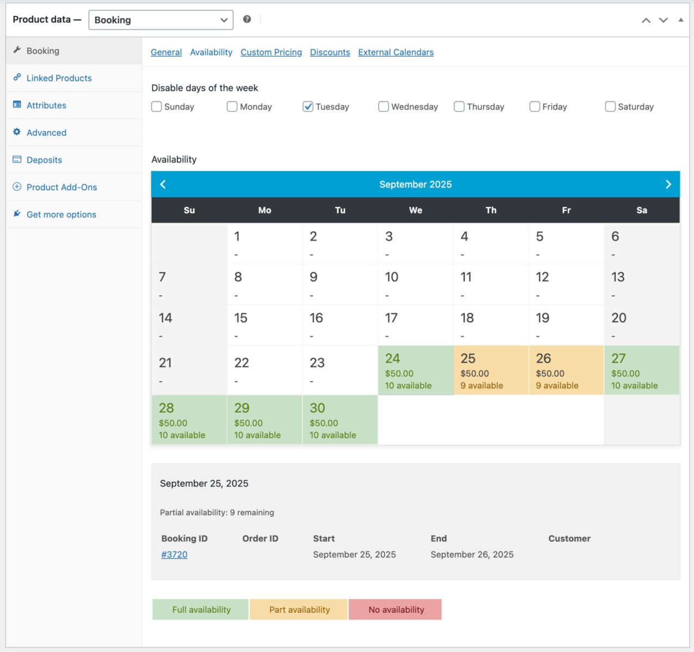Click the Booking wrench icon
Screen dimensions: 694x652
pos(17,50)
